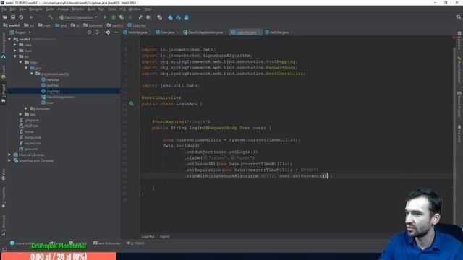Select pom.xml in project tree
This screenshot has height=260, width=463.
pyautogui.click(x=30, y=149)
